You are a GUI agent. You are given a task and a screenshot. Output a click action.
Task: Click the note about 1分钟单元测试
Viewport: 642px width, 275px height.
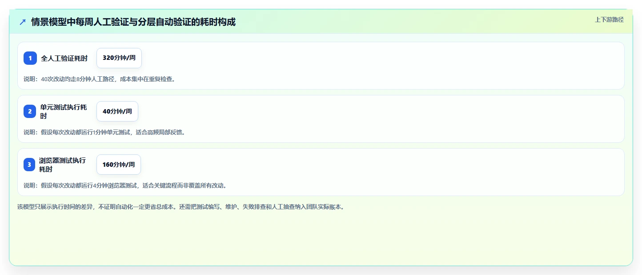tap(104, 132)
